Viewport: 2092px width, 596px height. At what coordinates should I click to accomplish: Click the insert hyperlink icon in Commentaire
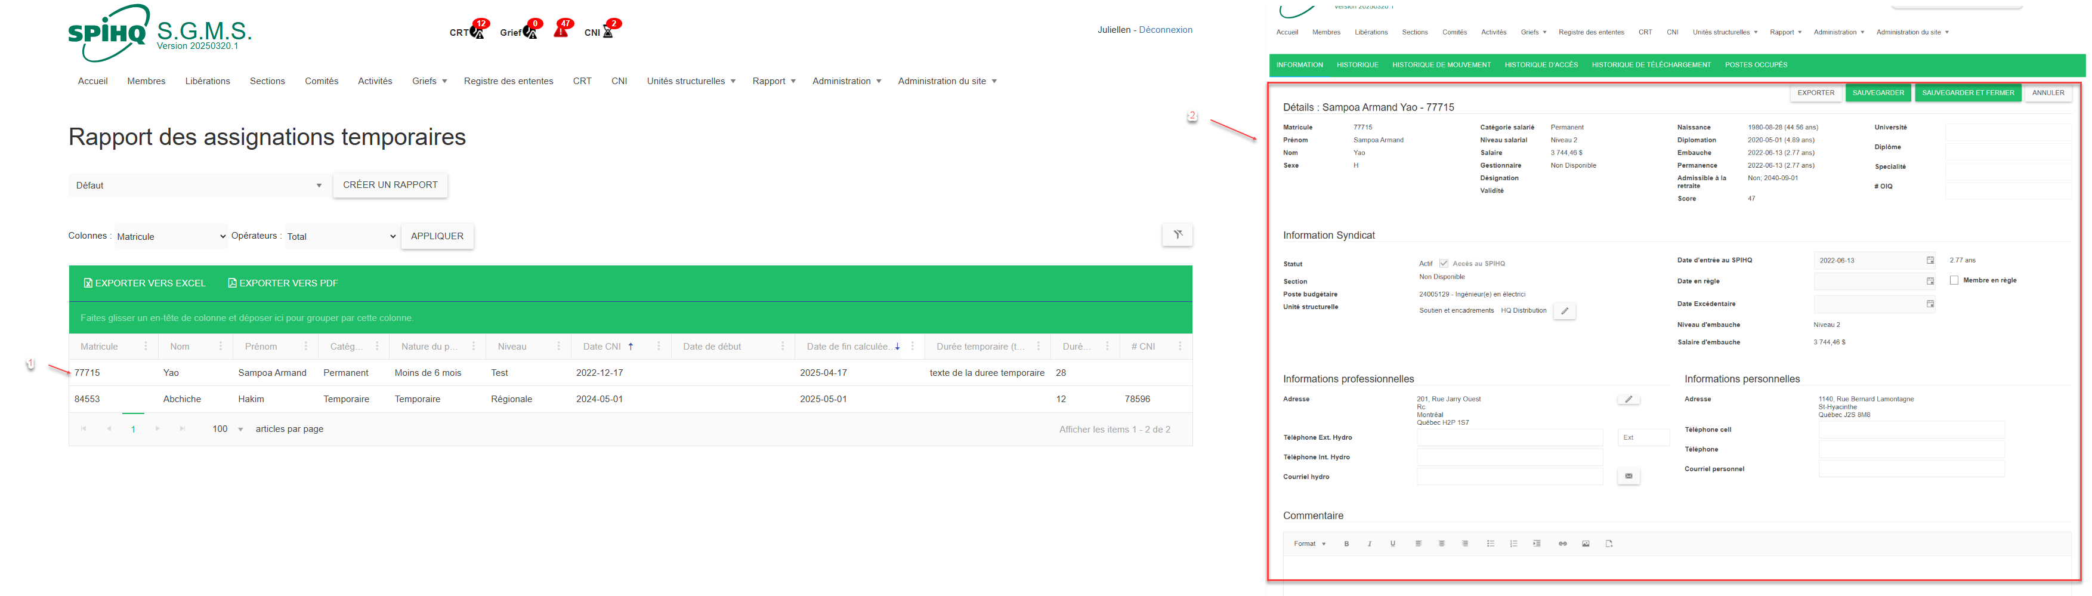pyautogui.click(x=1562, y=544)
